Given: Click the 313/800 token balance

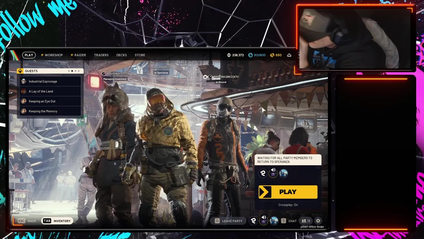Looking at the screenshot, I should [259, 55].
